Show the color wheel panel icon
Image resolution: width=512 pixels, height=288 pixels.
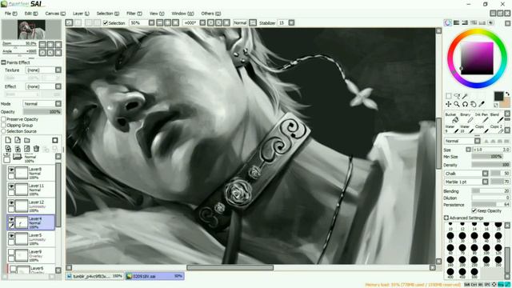(x=448, y=22)
